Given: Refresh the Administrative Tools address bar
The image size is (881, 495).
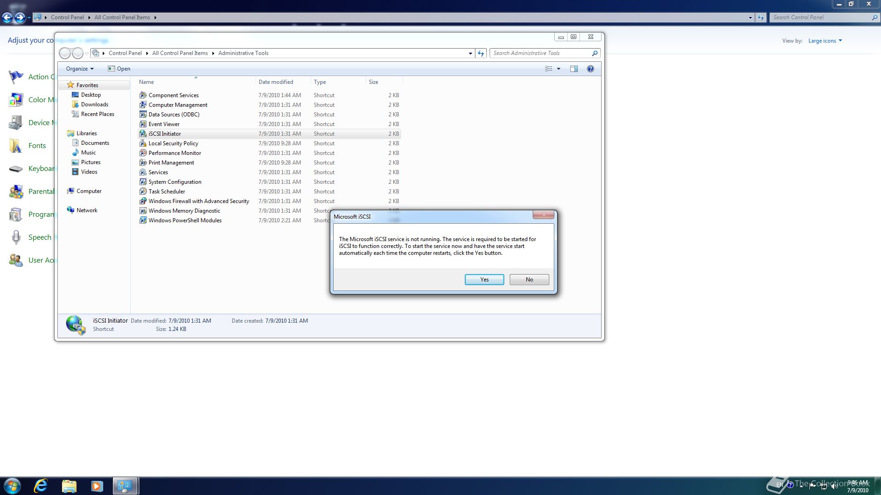Looking at the screenshot, I should point(480,53).
